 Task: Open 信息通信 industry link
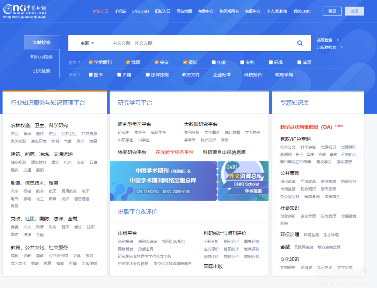pos(82,198)
